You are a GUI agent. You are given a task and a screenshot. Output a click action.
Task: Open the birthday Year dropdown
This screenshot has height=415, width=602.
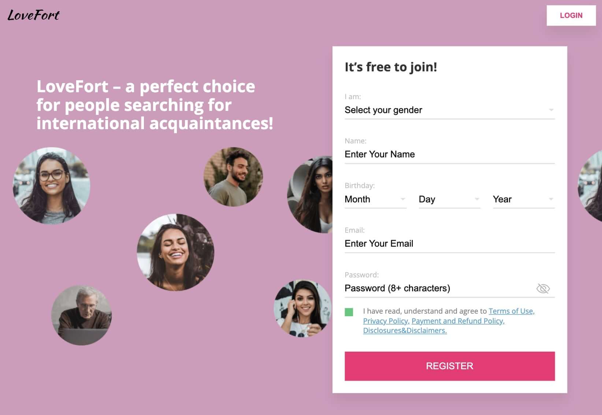pos(523,199)
